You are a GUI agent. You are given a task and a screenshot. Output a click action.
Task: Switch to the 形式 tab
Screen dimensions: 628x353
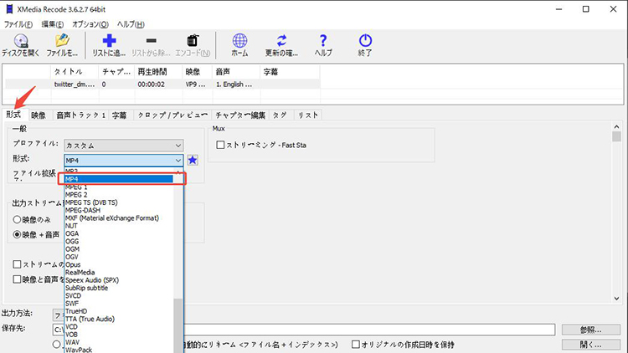[x=13, y=115]
